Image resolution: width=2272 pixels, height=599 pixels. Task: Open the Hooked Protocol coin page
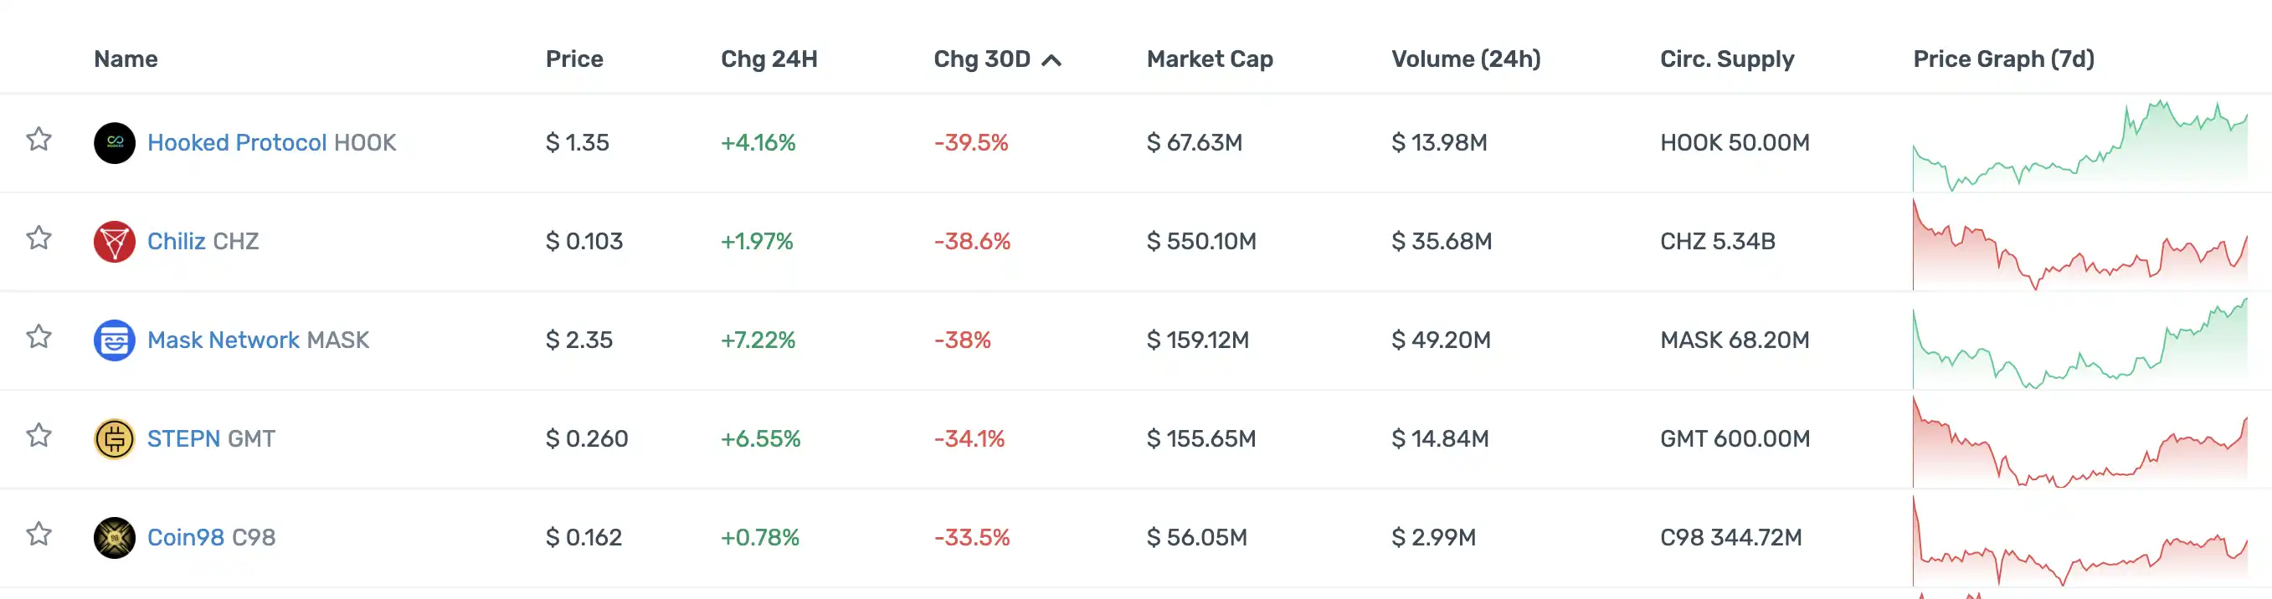tap(236, 143)
